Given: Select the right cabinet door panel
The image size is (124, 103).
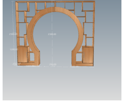Looking at the screenshot, I should pyautogui.click(x=88, y=55).
